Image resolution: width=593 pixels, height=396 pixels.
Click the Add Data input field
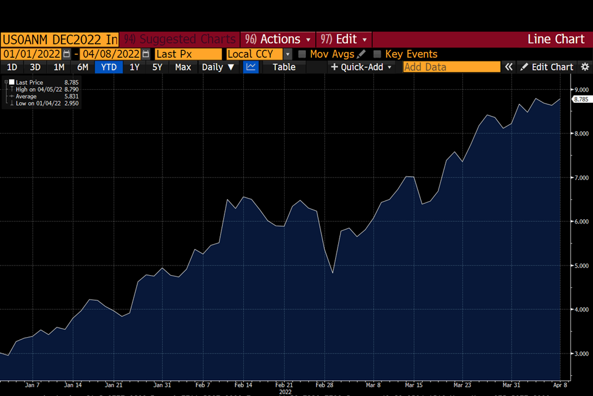451,67
